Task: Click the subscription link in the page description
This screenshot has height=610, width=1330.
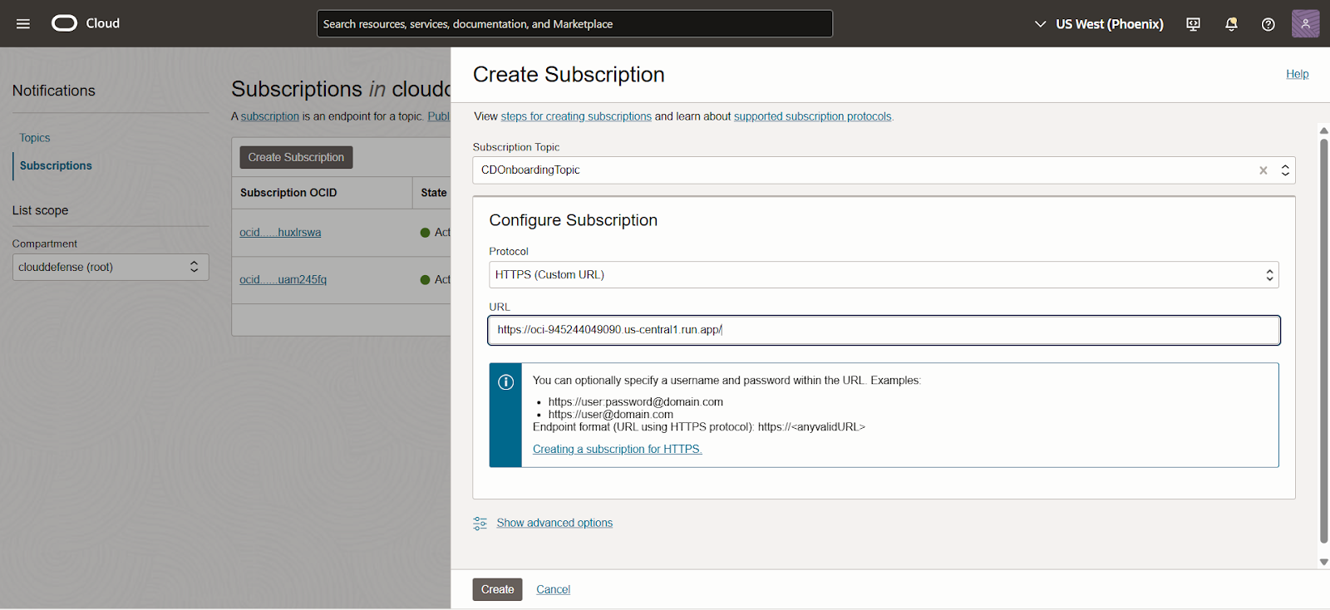Action: pyautogui.click(x=270, y=116)
